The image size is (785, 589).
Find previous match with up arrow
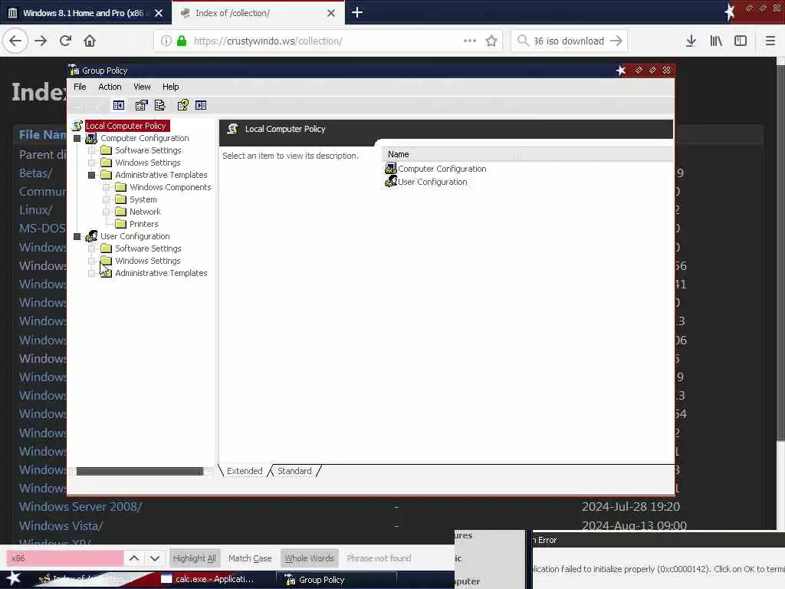click(134, 558)
